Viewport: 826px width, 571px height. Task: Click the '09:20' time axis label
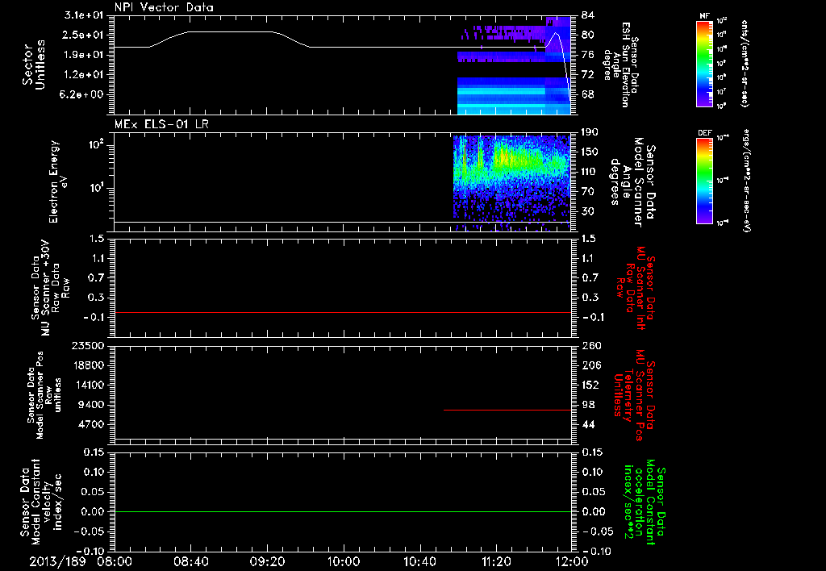tap(267, 561)
